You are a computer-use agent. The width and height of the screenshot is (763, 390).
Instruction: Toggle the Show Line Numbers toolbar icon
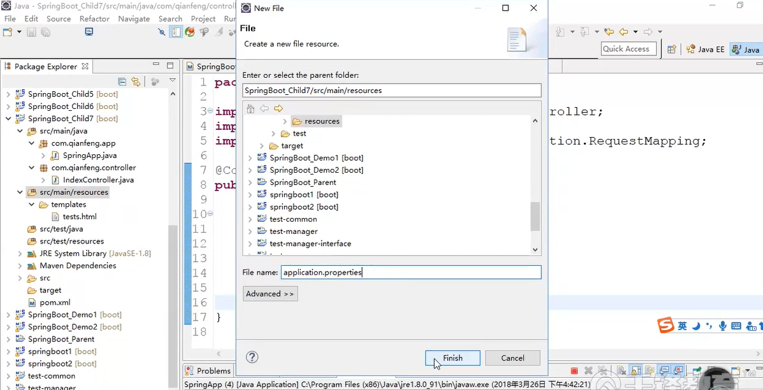point(176,32)
